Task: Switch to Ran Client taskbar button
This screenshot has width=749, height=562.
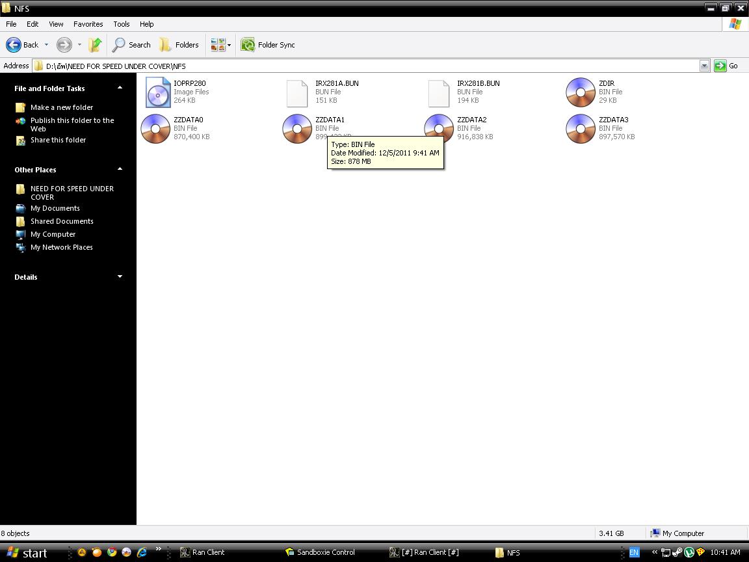Action: click(x=202, y=552)
